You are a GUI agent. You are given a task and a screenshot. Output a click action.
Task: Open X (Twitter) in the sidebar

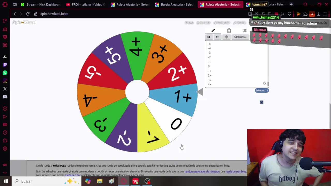tap(5, 89)
